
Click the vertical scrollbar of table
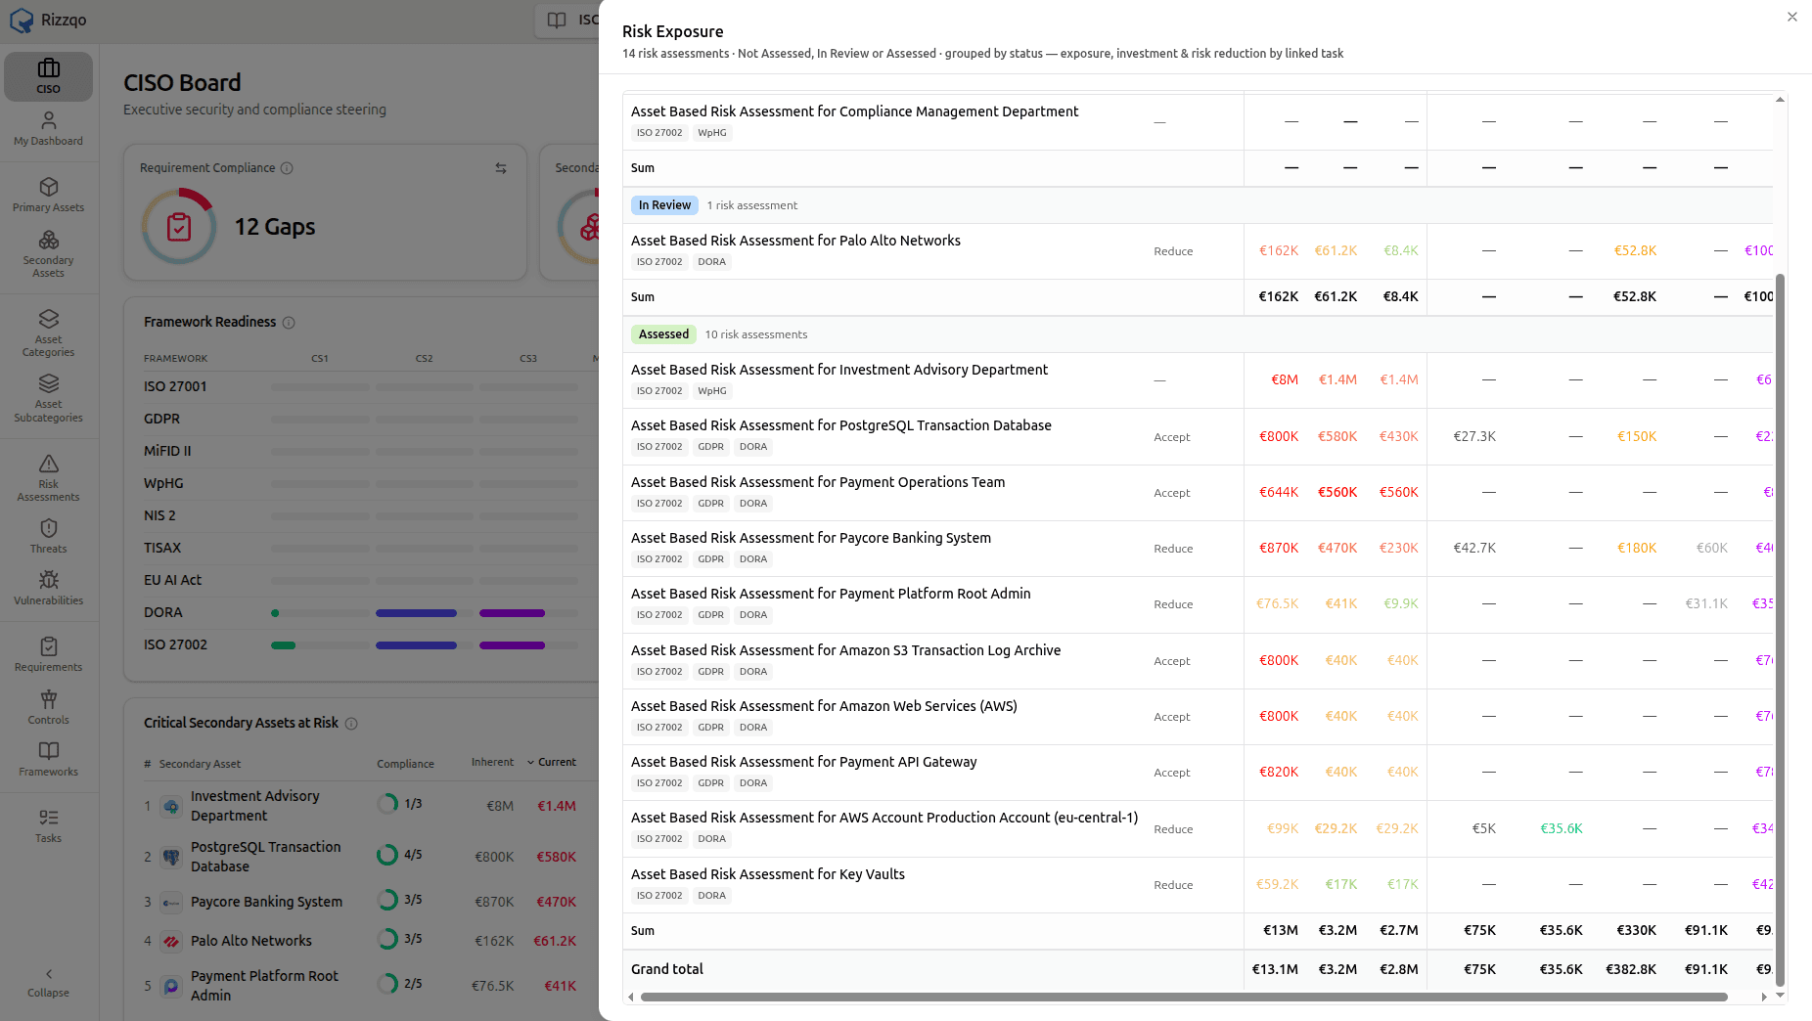(1780, 631)
